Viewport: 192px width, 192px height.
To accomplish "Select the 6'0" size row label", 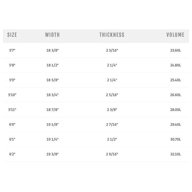I will click(12, 124).
